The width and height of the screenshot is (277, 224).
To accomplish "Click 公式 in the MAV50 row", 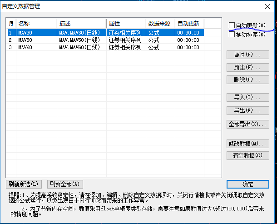I will click(153, 40).
